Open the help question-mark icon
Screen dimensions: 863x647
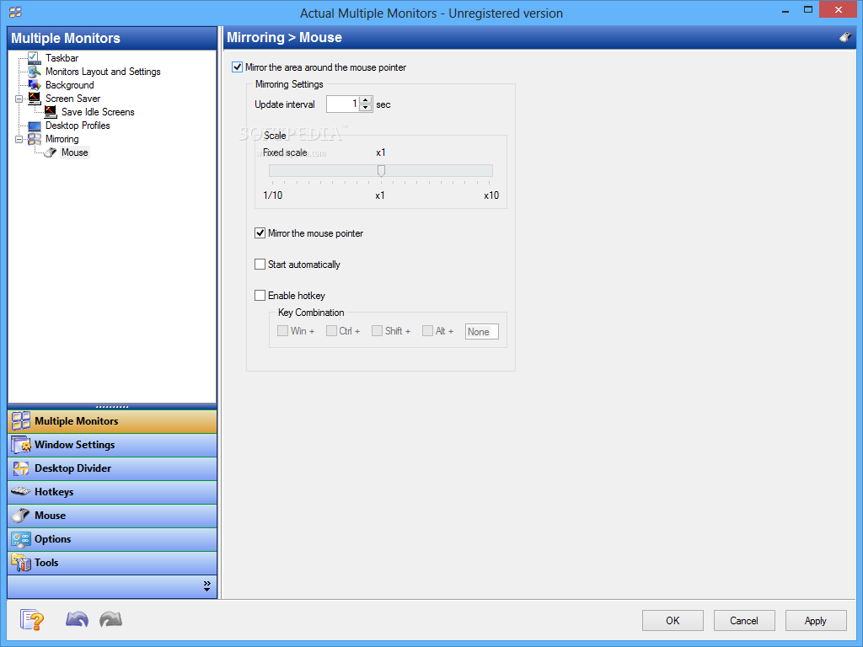click(31, 620)
